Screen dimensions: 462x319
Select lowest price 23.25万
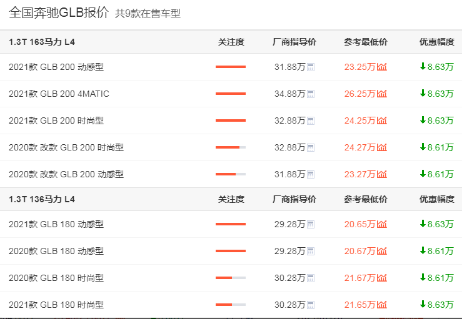(x=359, y=67)
